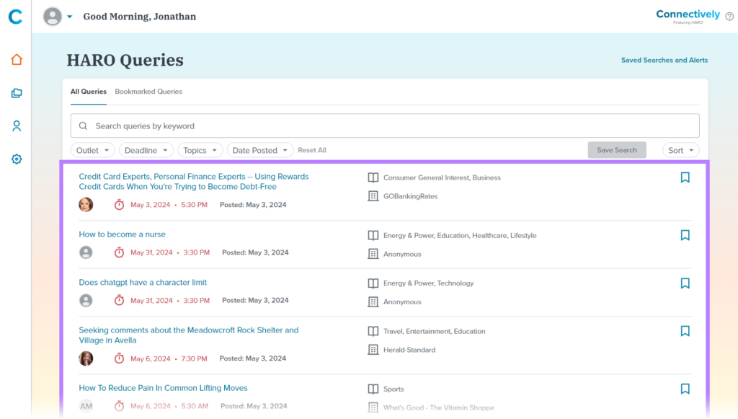Expand the Date Posted filter dropdown
The width and height of the screenshot is (738, 419).
click(259, 150)
